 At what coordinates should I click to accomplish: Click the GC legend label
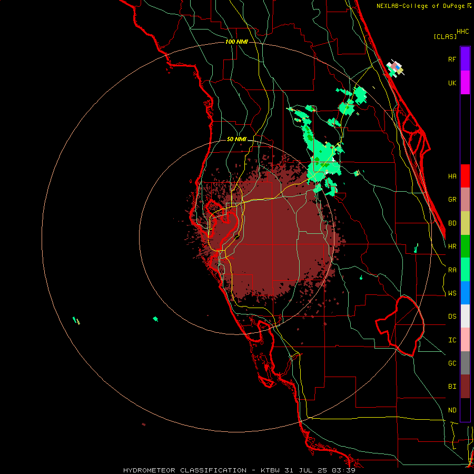pyautogui.click(x=452, y=363)
